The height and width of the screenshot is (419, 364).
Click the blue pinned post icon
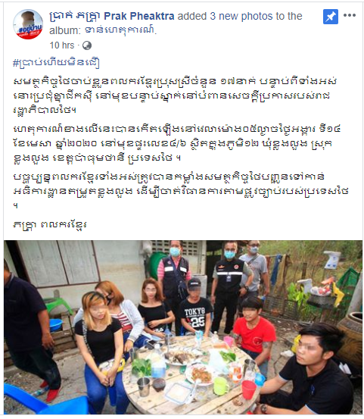tap(331, 17)
